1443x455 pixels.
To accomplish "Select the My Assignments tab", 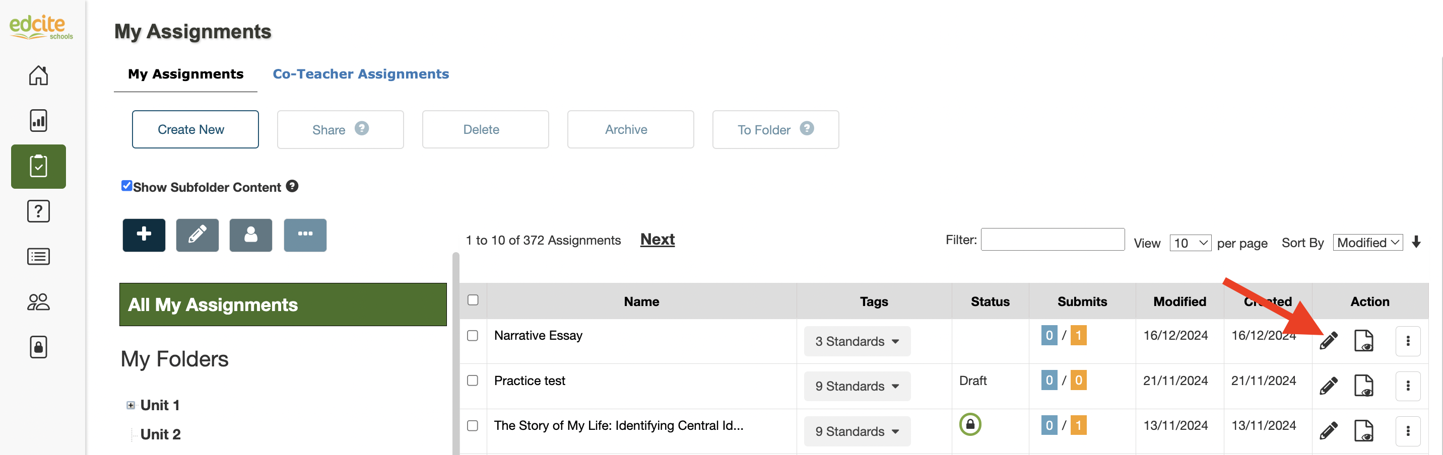I will (x=185, y=74).
